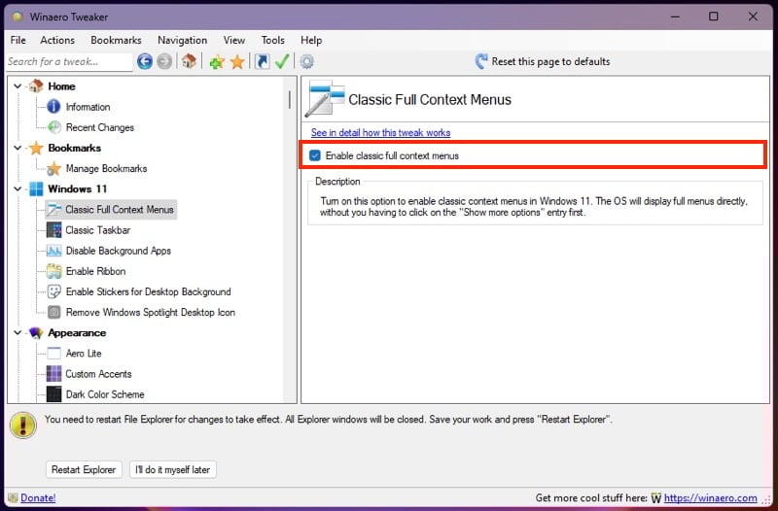Click the Recent Changes tree icon
Image resolution: width=778 pixels, height=511 pixels.
pos(54,127)
